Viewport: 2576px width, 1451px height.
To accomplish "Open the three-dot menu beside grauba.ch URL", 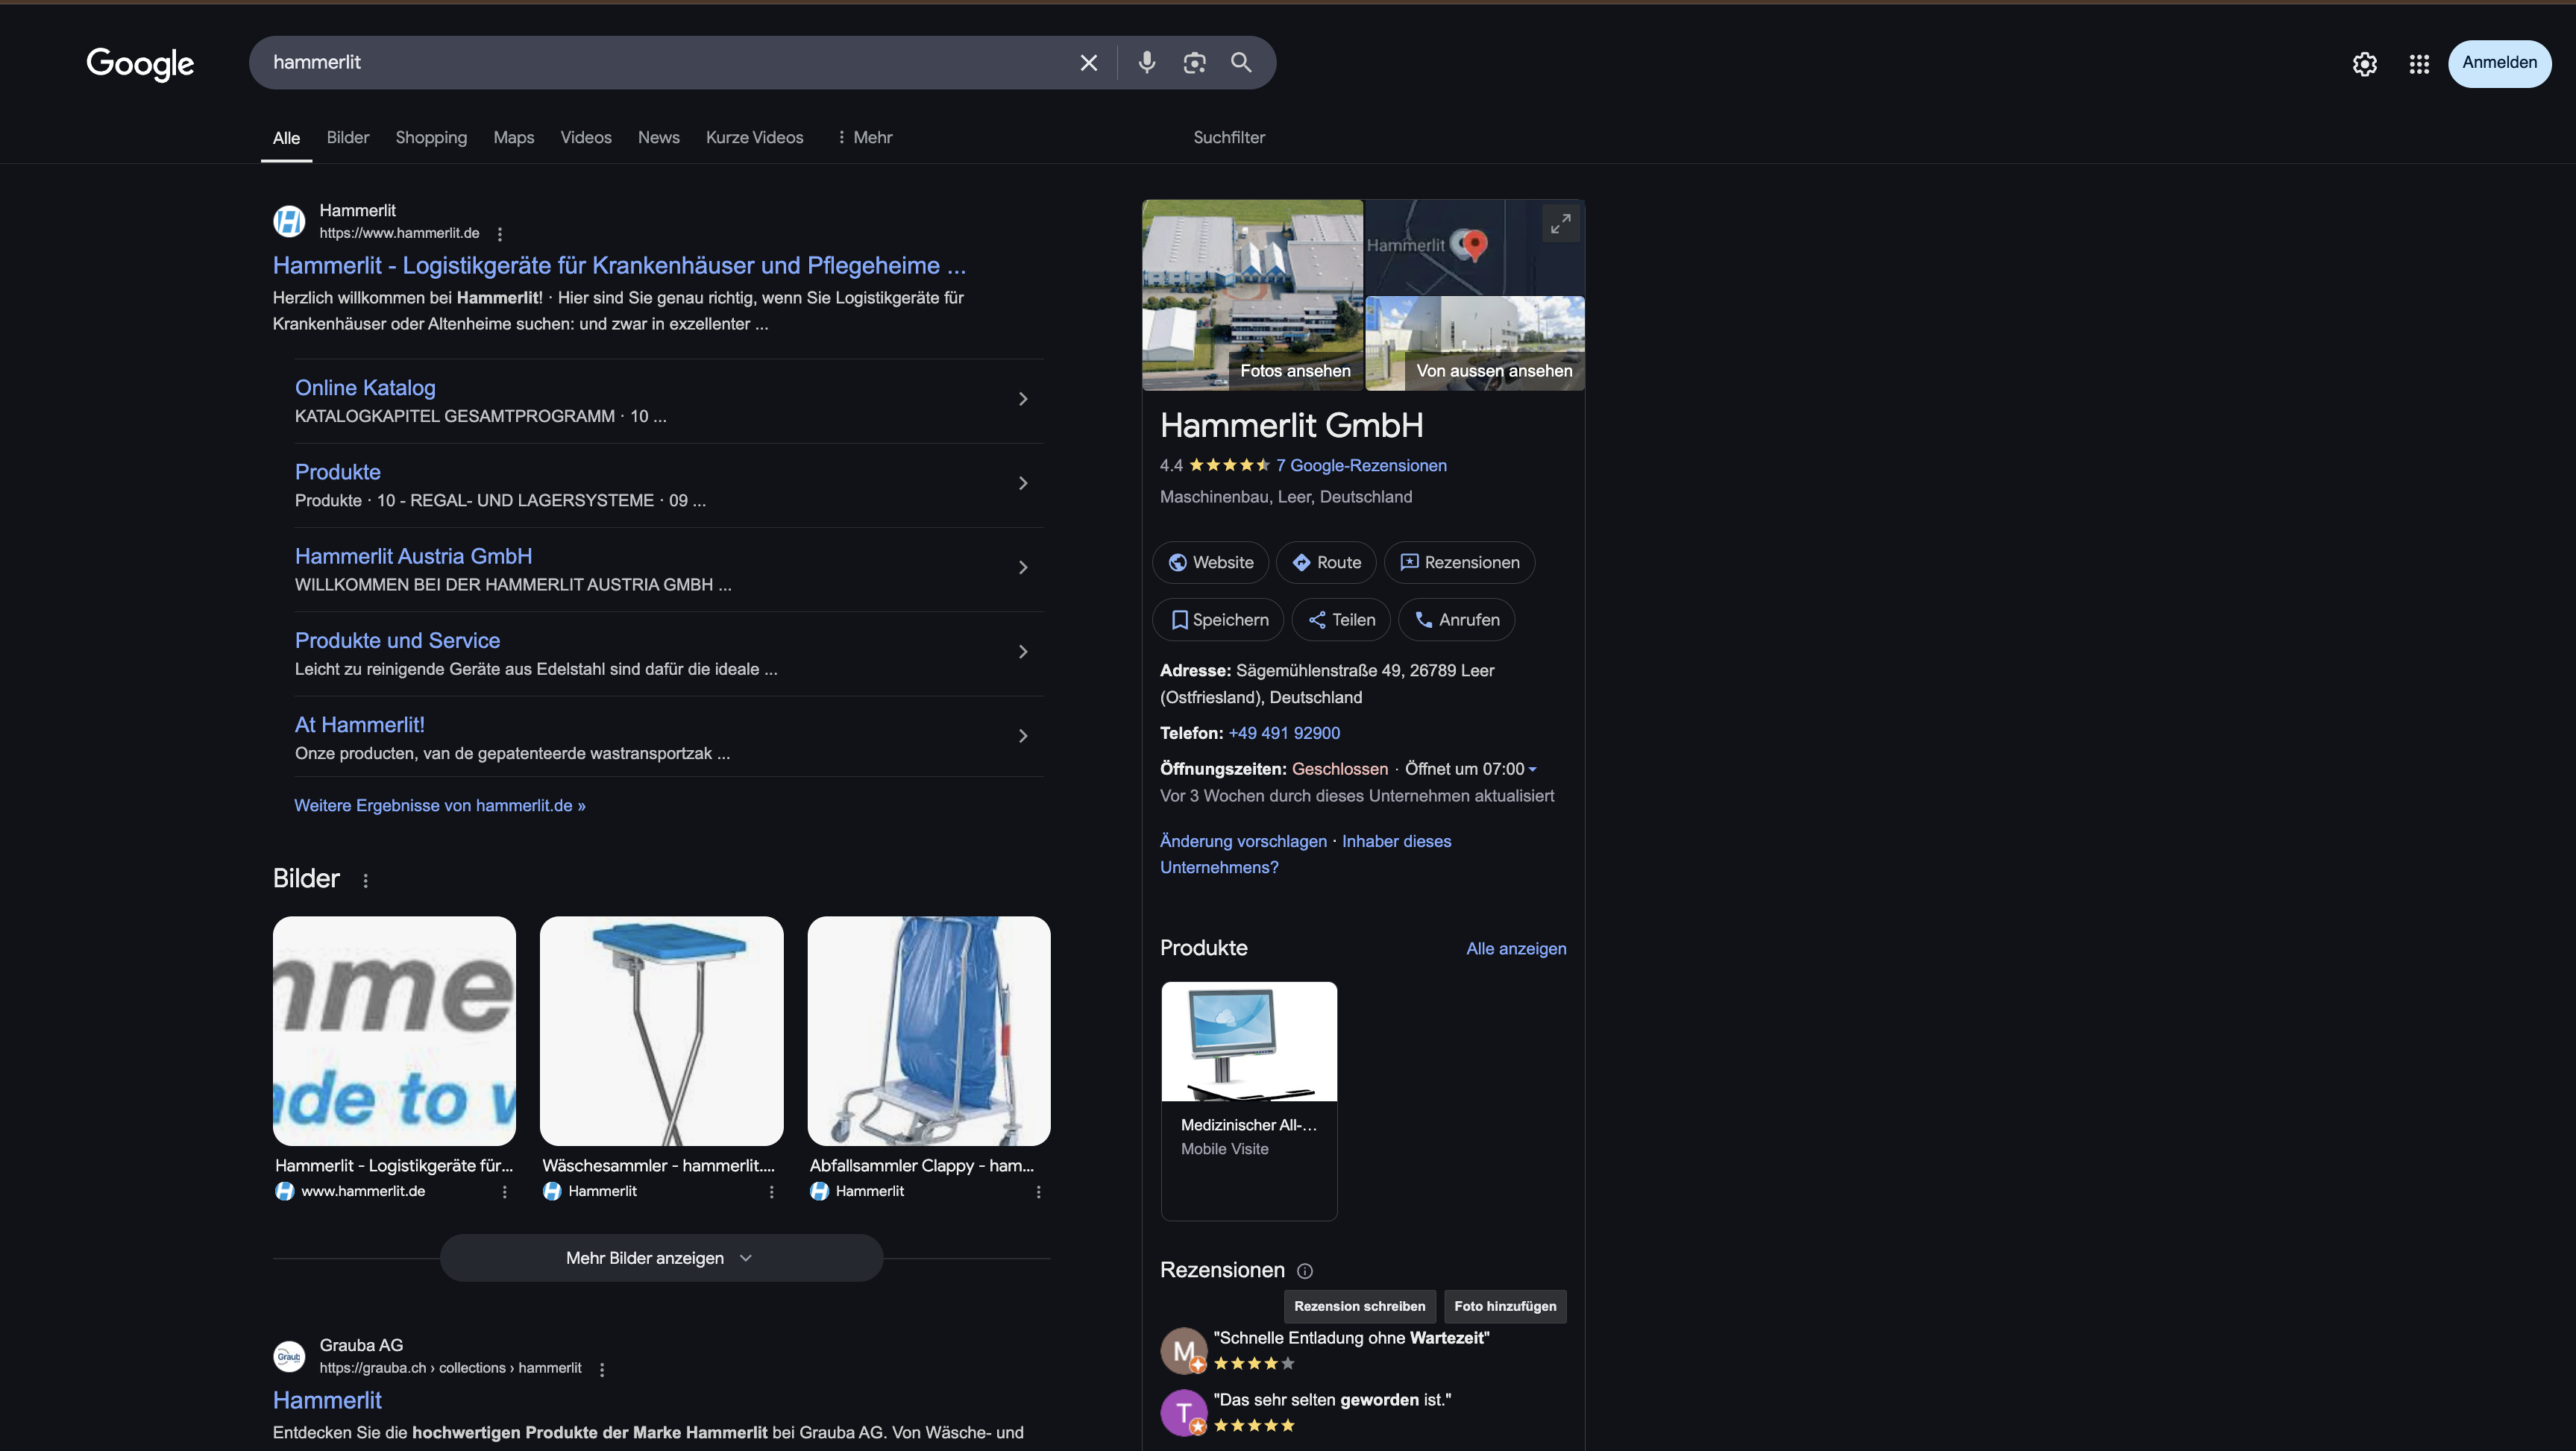I will tap(602, 1369).
